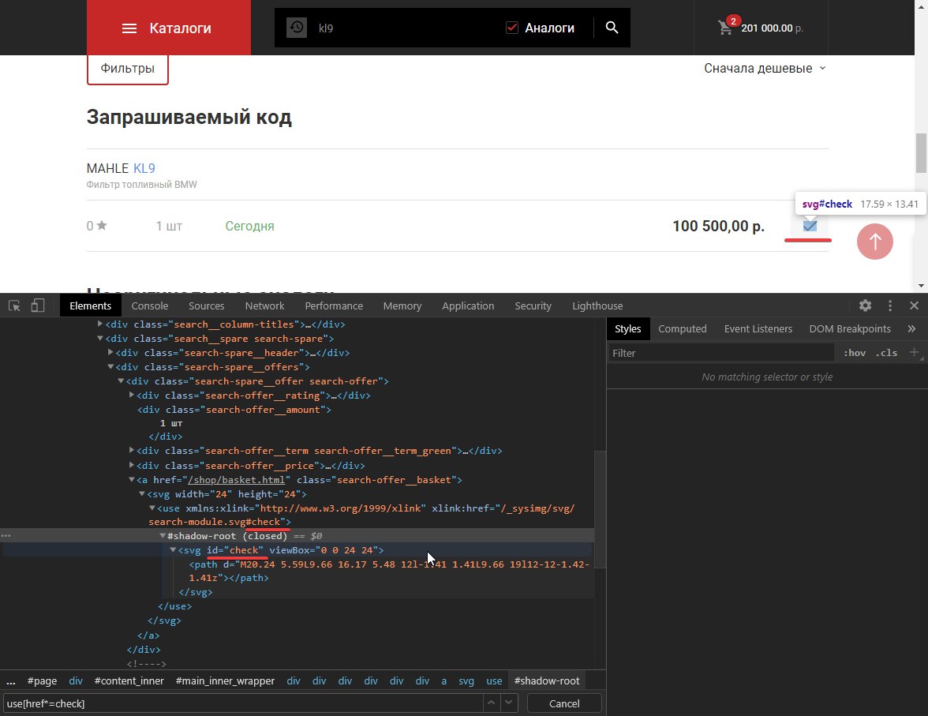Activate the inspect element picker icon
The height and width of the screenshot is (716, 928).
(15, 306)
